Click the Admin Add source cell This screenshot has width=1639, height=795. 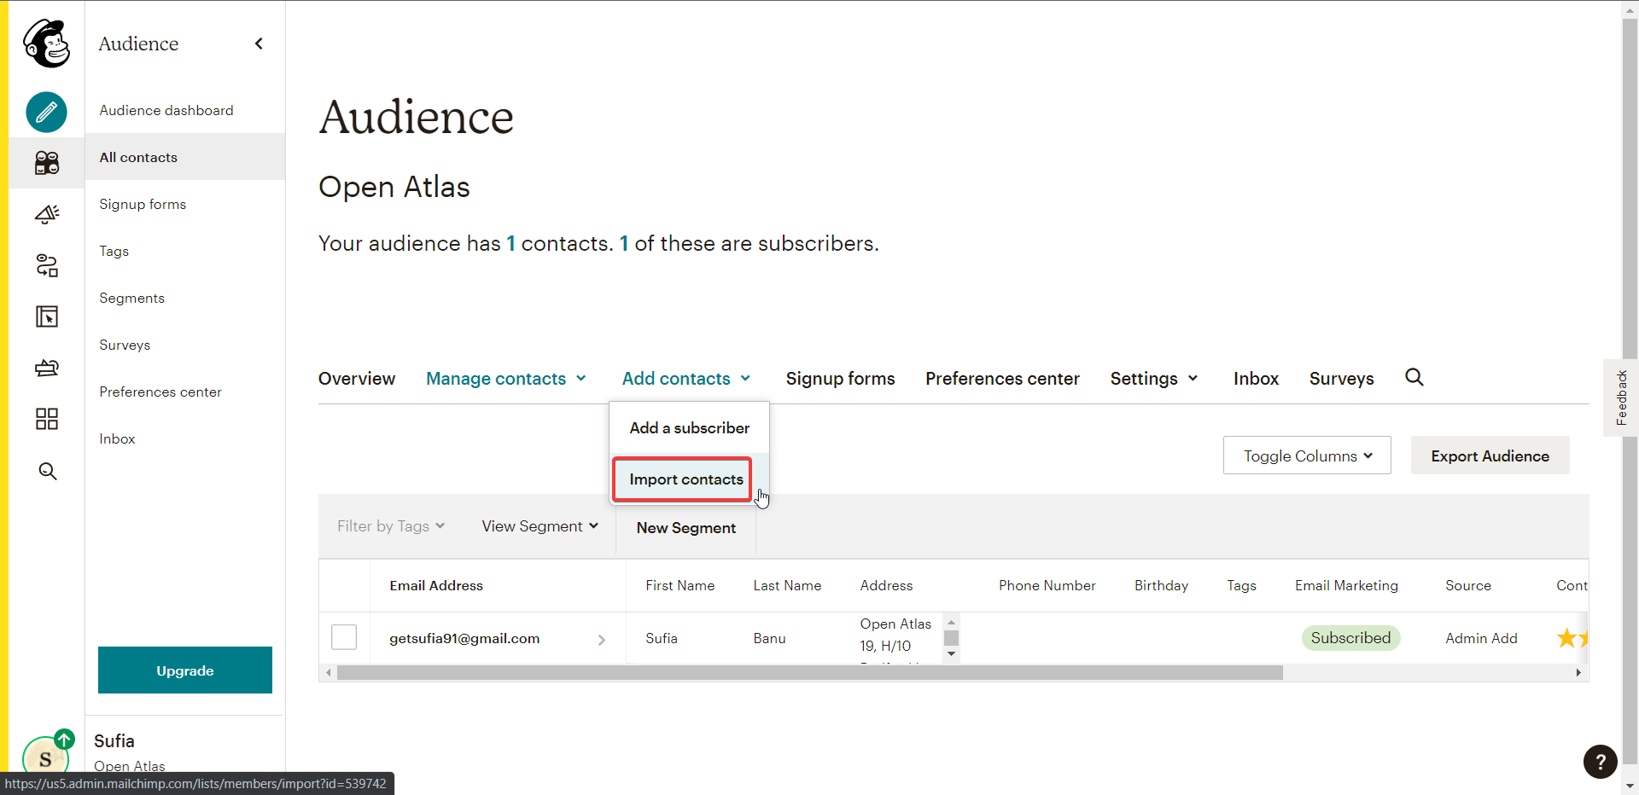[x=1481, y=638]
